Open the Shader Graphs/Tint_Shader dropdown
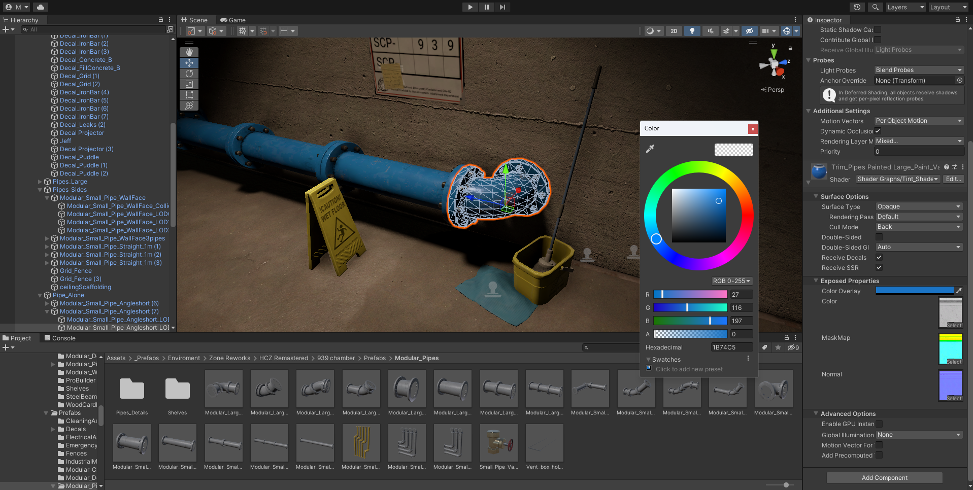The height and width of the screenshot is (490, 973). tap(898, 179)
